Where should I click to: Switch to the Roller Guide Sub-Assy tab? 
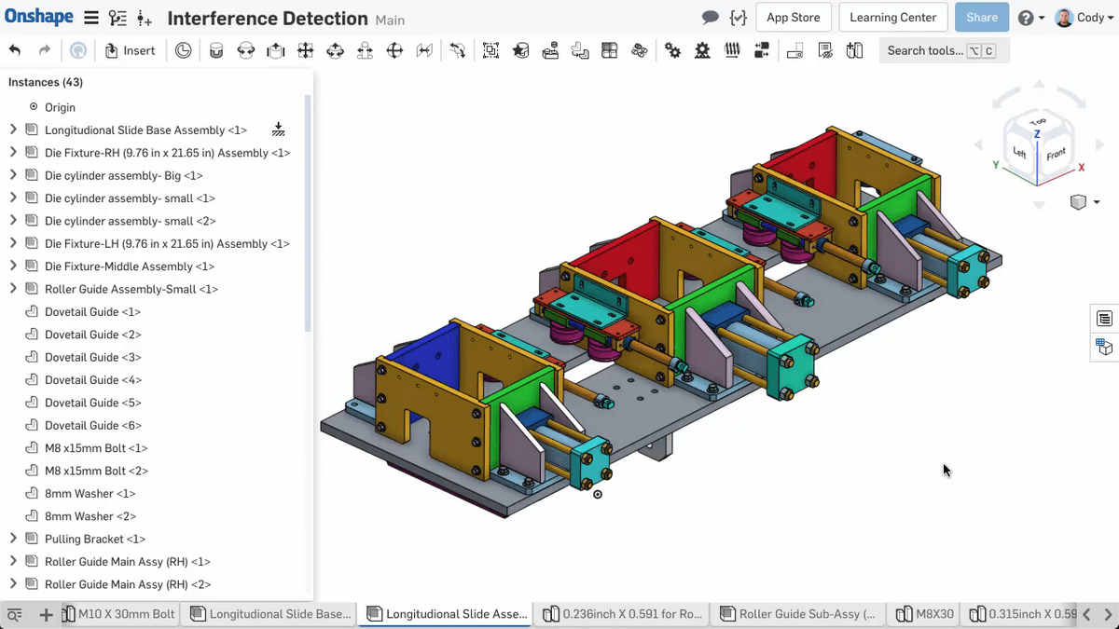click(798, 614)
